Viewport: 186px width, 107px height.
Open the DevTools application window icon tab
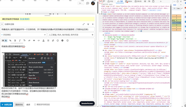point(153,1)
